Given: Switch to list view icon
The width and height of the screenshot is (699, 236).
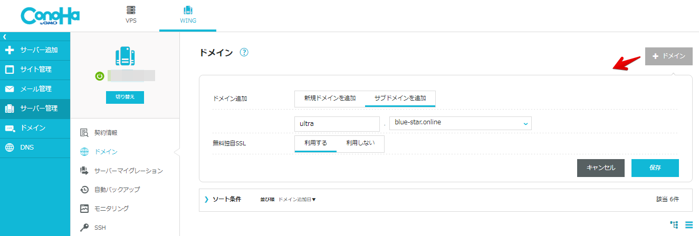Looking at the screenshot, I should 688,224.
